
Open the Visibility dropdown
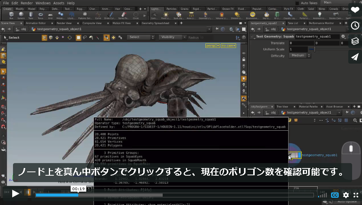pyautogui.click(x=172, y=37)
